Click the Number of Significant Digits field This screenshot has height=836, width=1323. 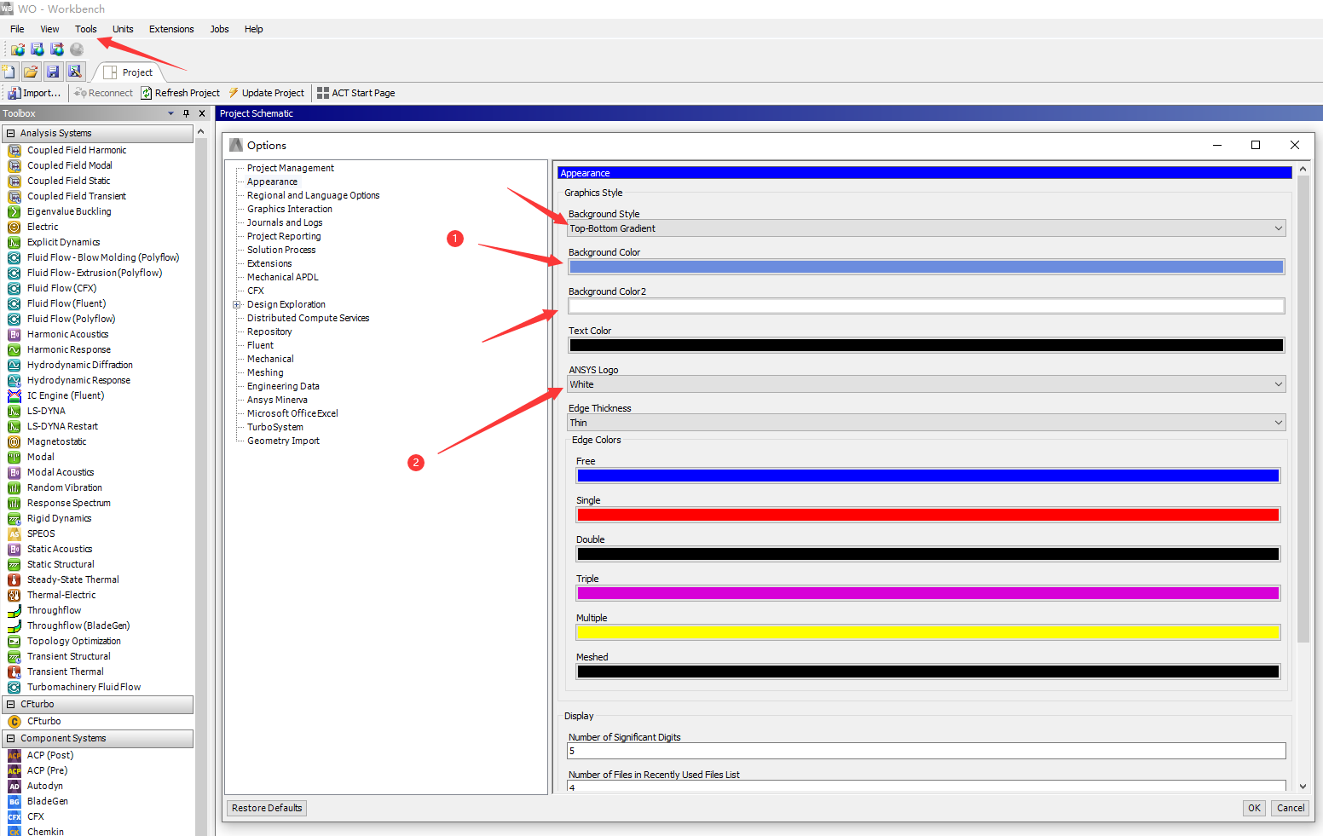(x=926, y=751)
